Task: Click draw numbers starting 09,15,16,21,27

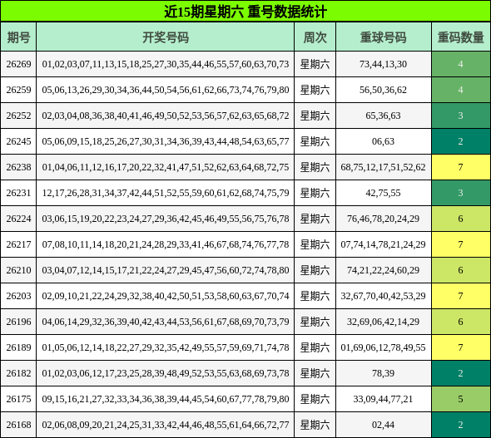Action: 166,399
